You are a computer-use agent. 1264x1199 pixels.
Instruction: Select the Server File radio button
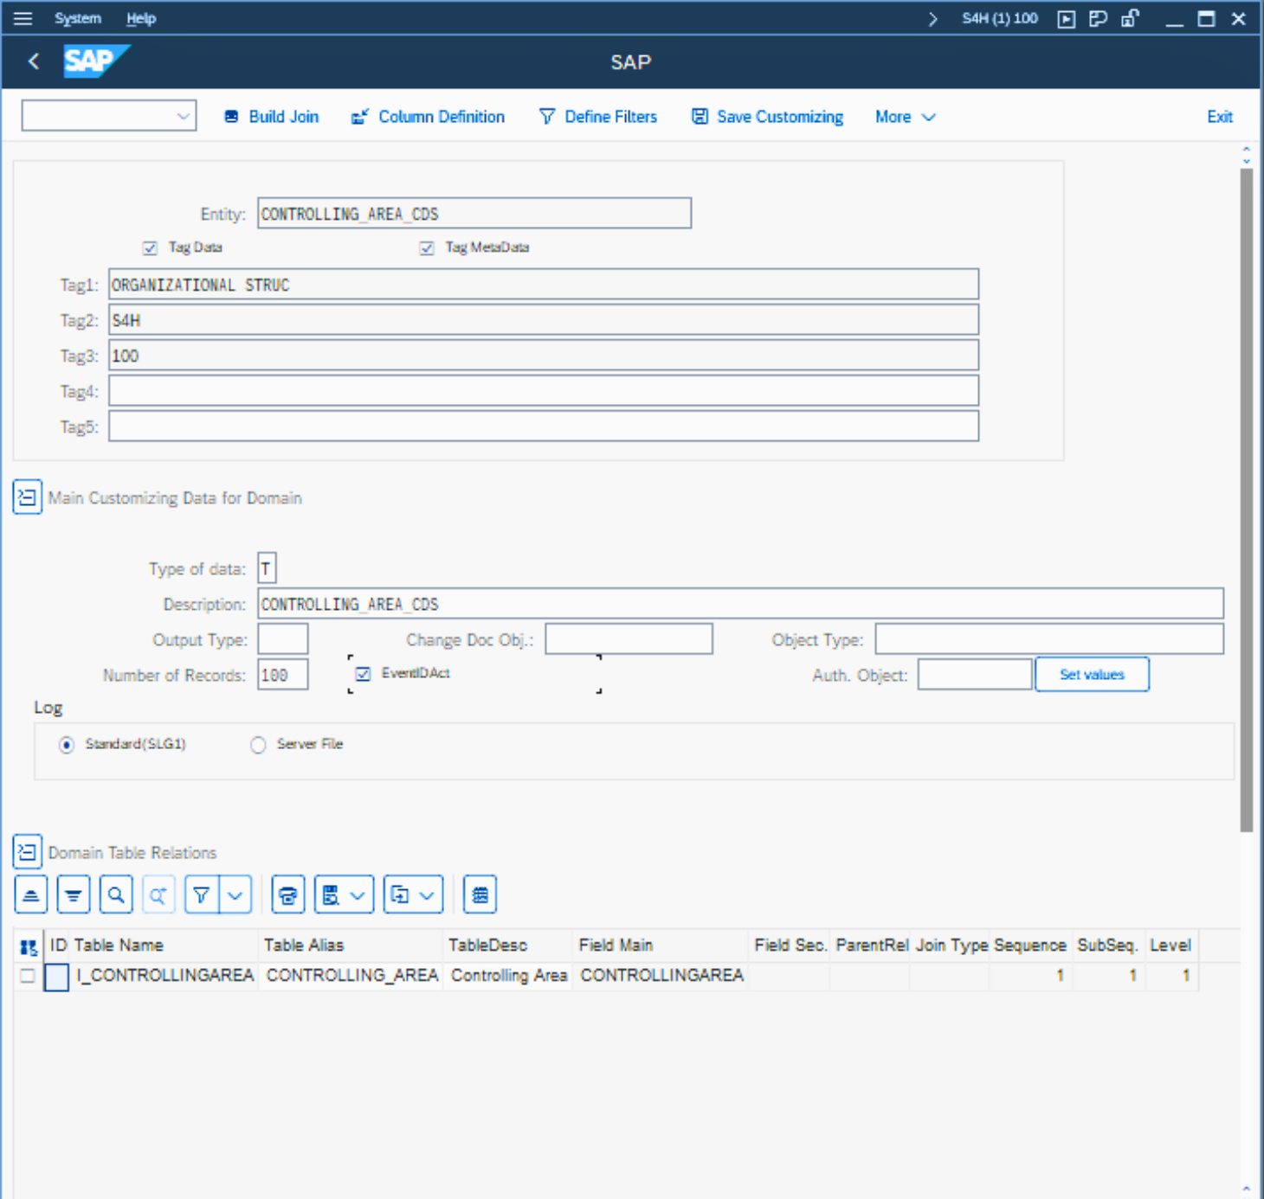click(x=258, y=745)
